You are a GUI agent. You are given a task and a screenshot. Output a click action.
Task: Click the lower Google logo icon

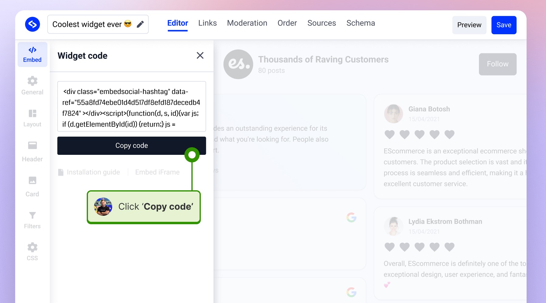(x=351, y=292)
